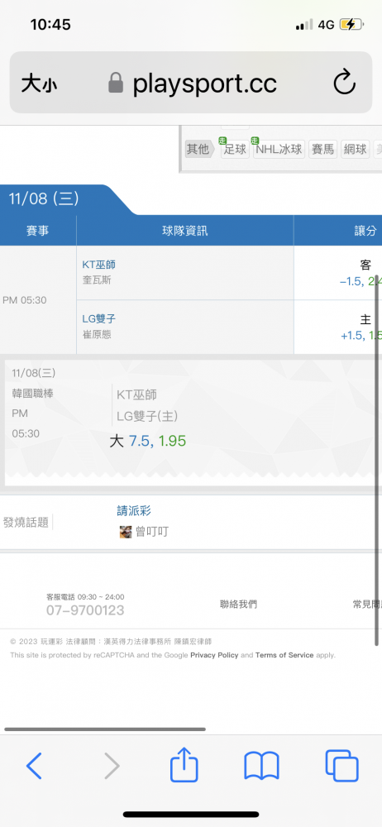Image resolution: width=382 pixels, height=827 pixels.
Task: Expand the 其他 category arrow
Action: point(199,149)
